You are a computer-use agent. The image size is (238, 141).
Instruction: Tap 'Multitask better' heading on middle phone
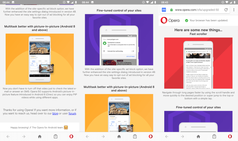pos(119,89)
